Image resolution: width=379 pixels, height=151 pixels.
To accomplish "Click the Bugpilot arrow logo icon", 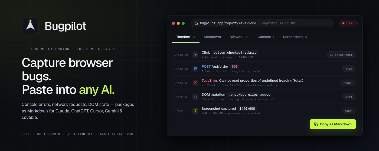I will (x=30, y=26).
